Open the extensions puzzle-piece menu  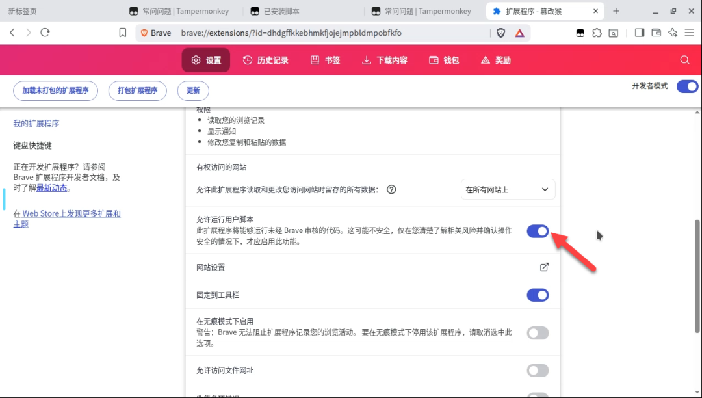coord(597,33)
